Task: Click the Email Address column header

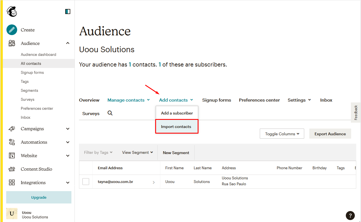Action: pyautogui.click(x=110, y=168)
